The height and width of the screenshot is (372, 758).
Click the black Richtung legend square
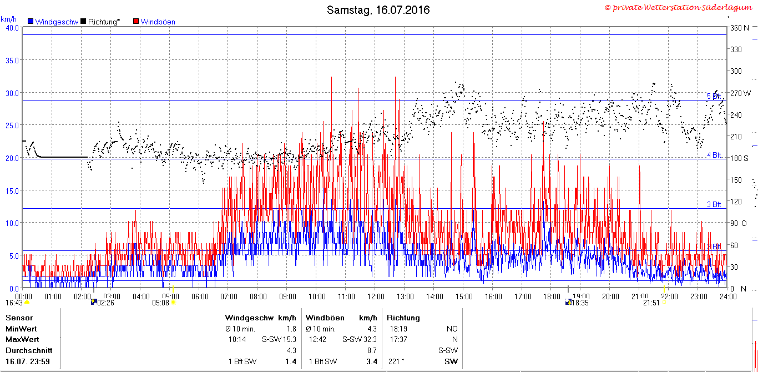tap(83, 22)
